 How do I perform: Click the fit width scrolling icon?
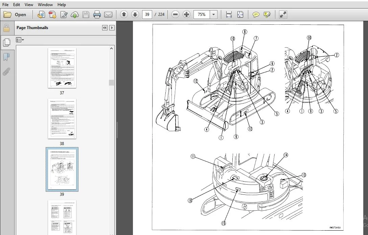(x=229, y=15)
